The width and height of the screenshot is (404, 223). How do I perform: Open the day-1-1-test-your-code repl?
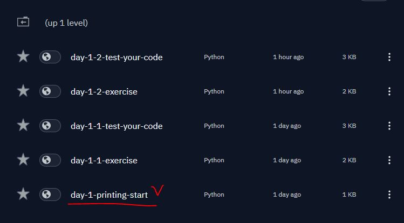click(117, 126)
